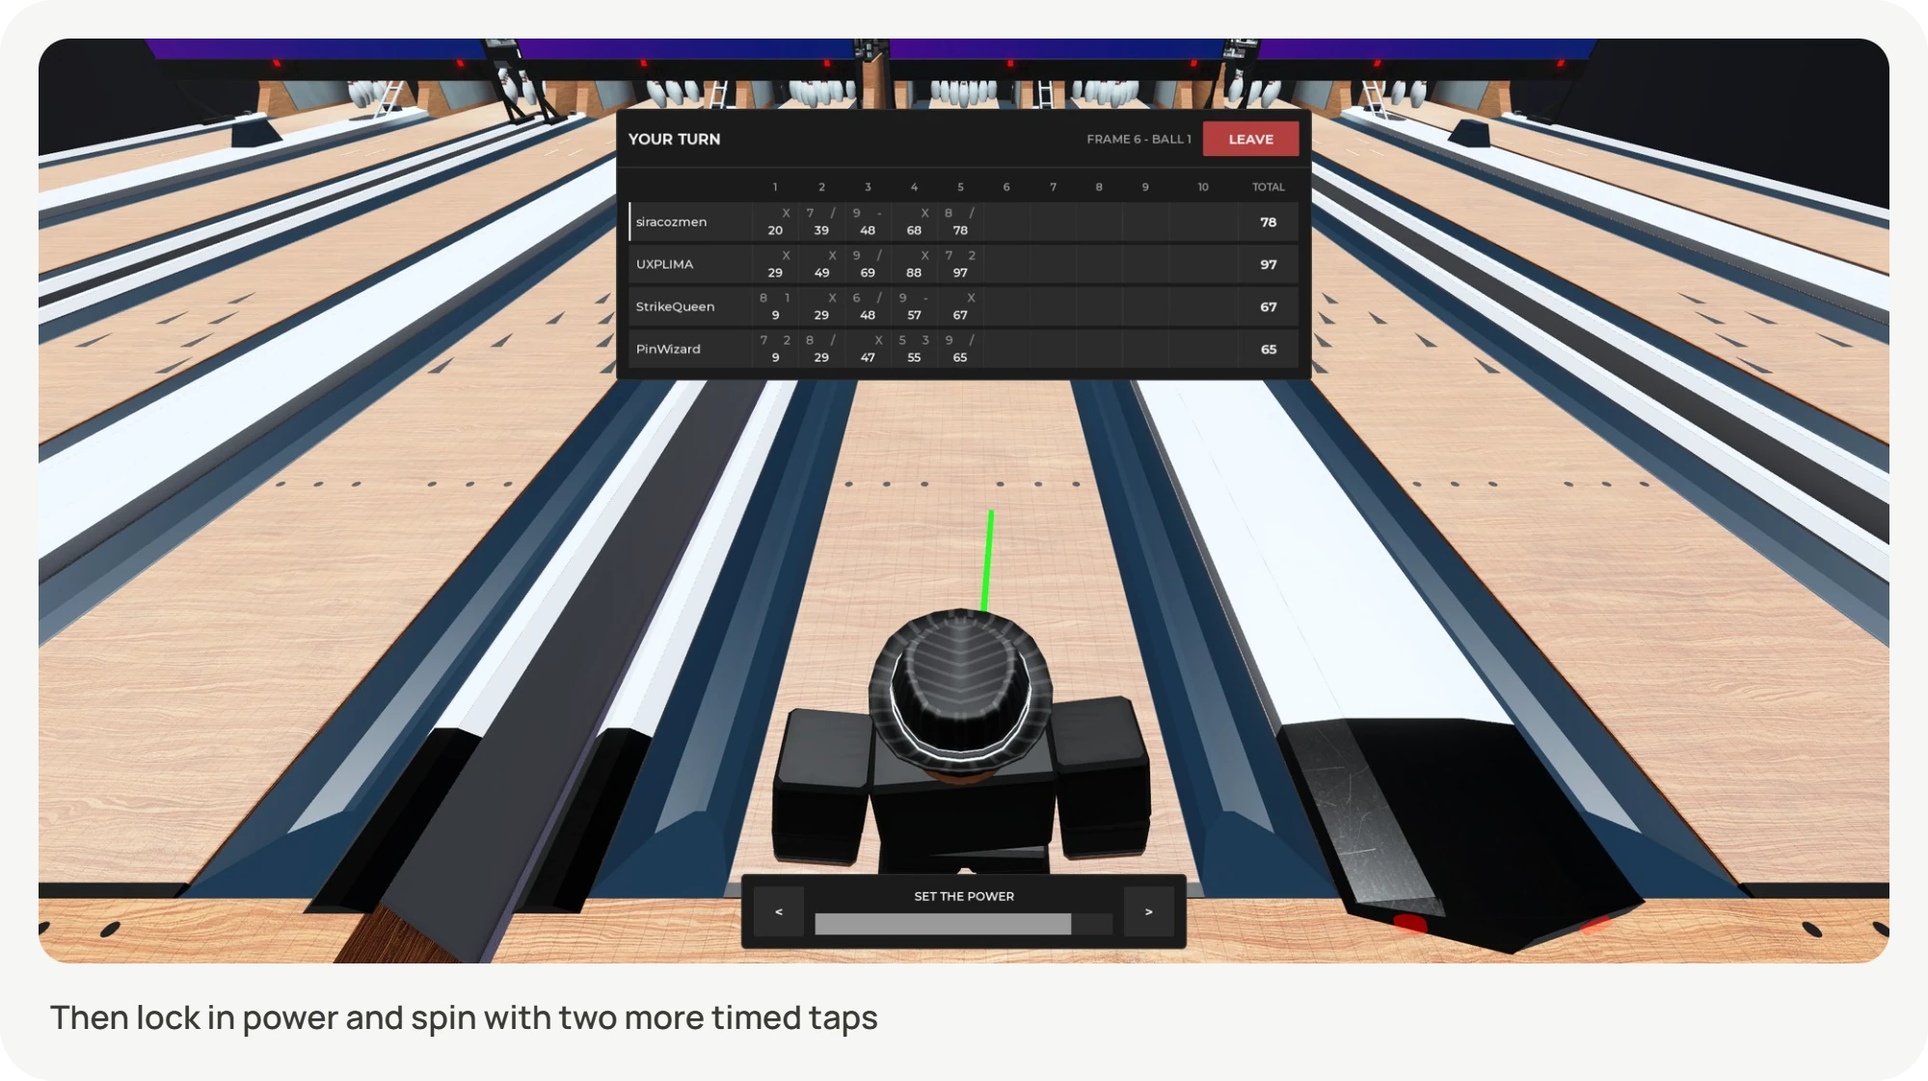Viewport: 1928px width, 1081px height.
Task: Click UXPLIMA's total score 97
Action: pyautogui.click(x=1268, y=264)
